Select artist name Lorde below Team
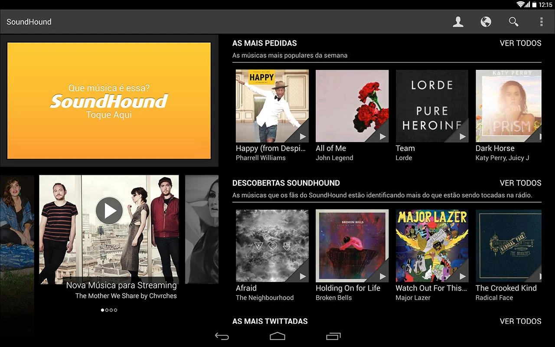This screenshot has width=555, height=347. click(404, 158)
